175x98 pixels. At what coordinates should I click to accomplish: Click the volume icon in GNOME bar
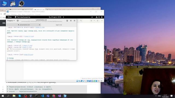99,17
